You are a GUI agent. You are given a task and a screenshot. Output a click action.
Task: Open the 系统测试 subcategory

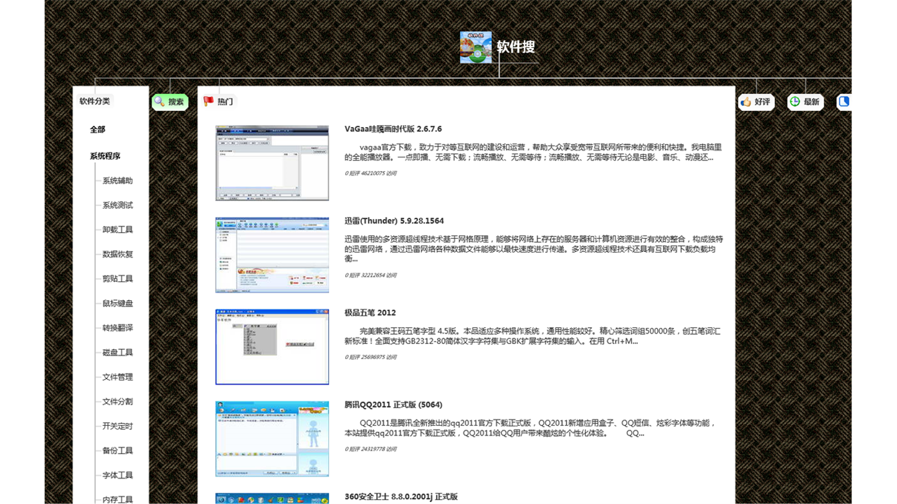tap(118, 205)
